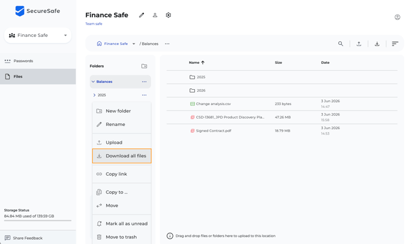Select Move to trash menu option

[122, 237]
